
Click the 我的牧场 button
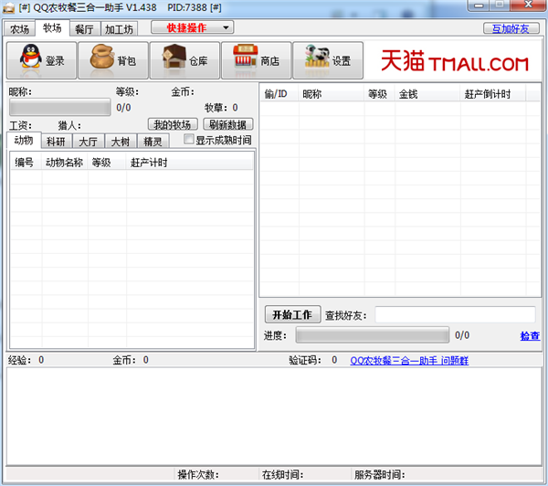pyautogui.click(x=173, y=124)
